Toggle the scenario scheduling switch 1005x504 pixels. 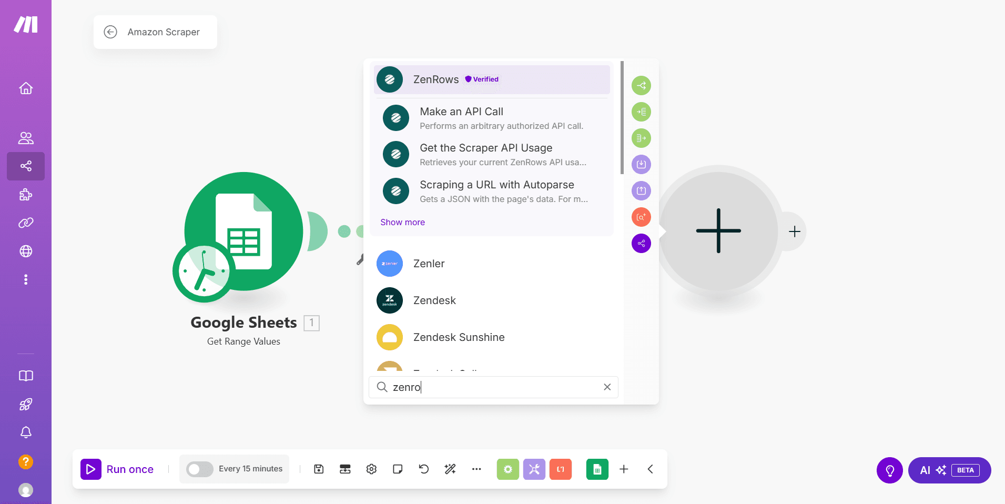[200, 469]
